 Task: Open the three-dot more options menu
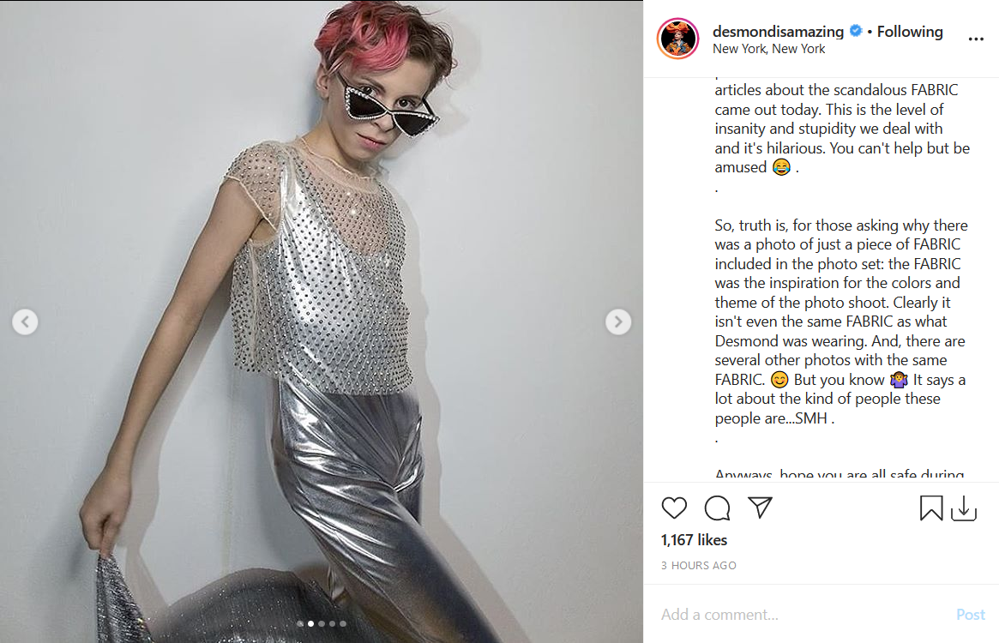976,39
